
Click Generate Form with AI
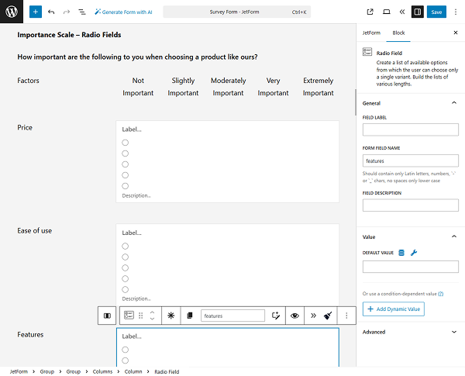[123, 12]
